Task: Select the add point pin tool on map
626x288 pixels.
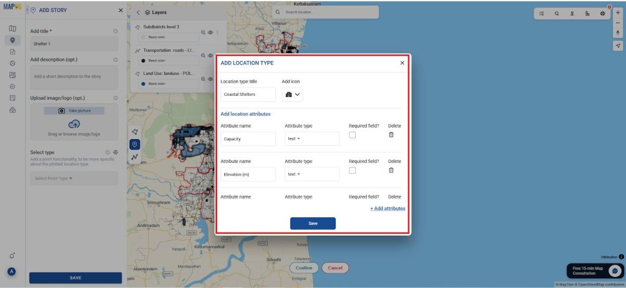Action: (135, 144)
